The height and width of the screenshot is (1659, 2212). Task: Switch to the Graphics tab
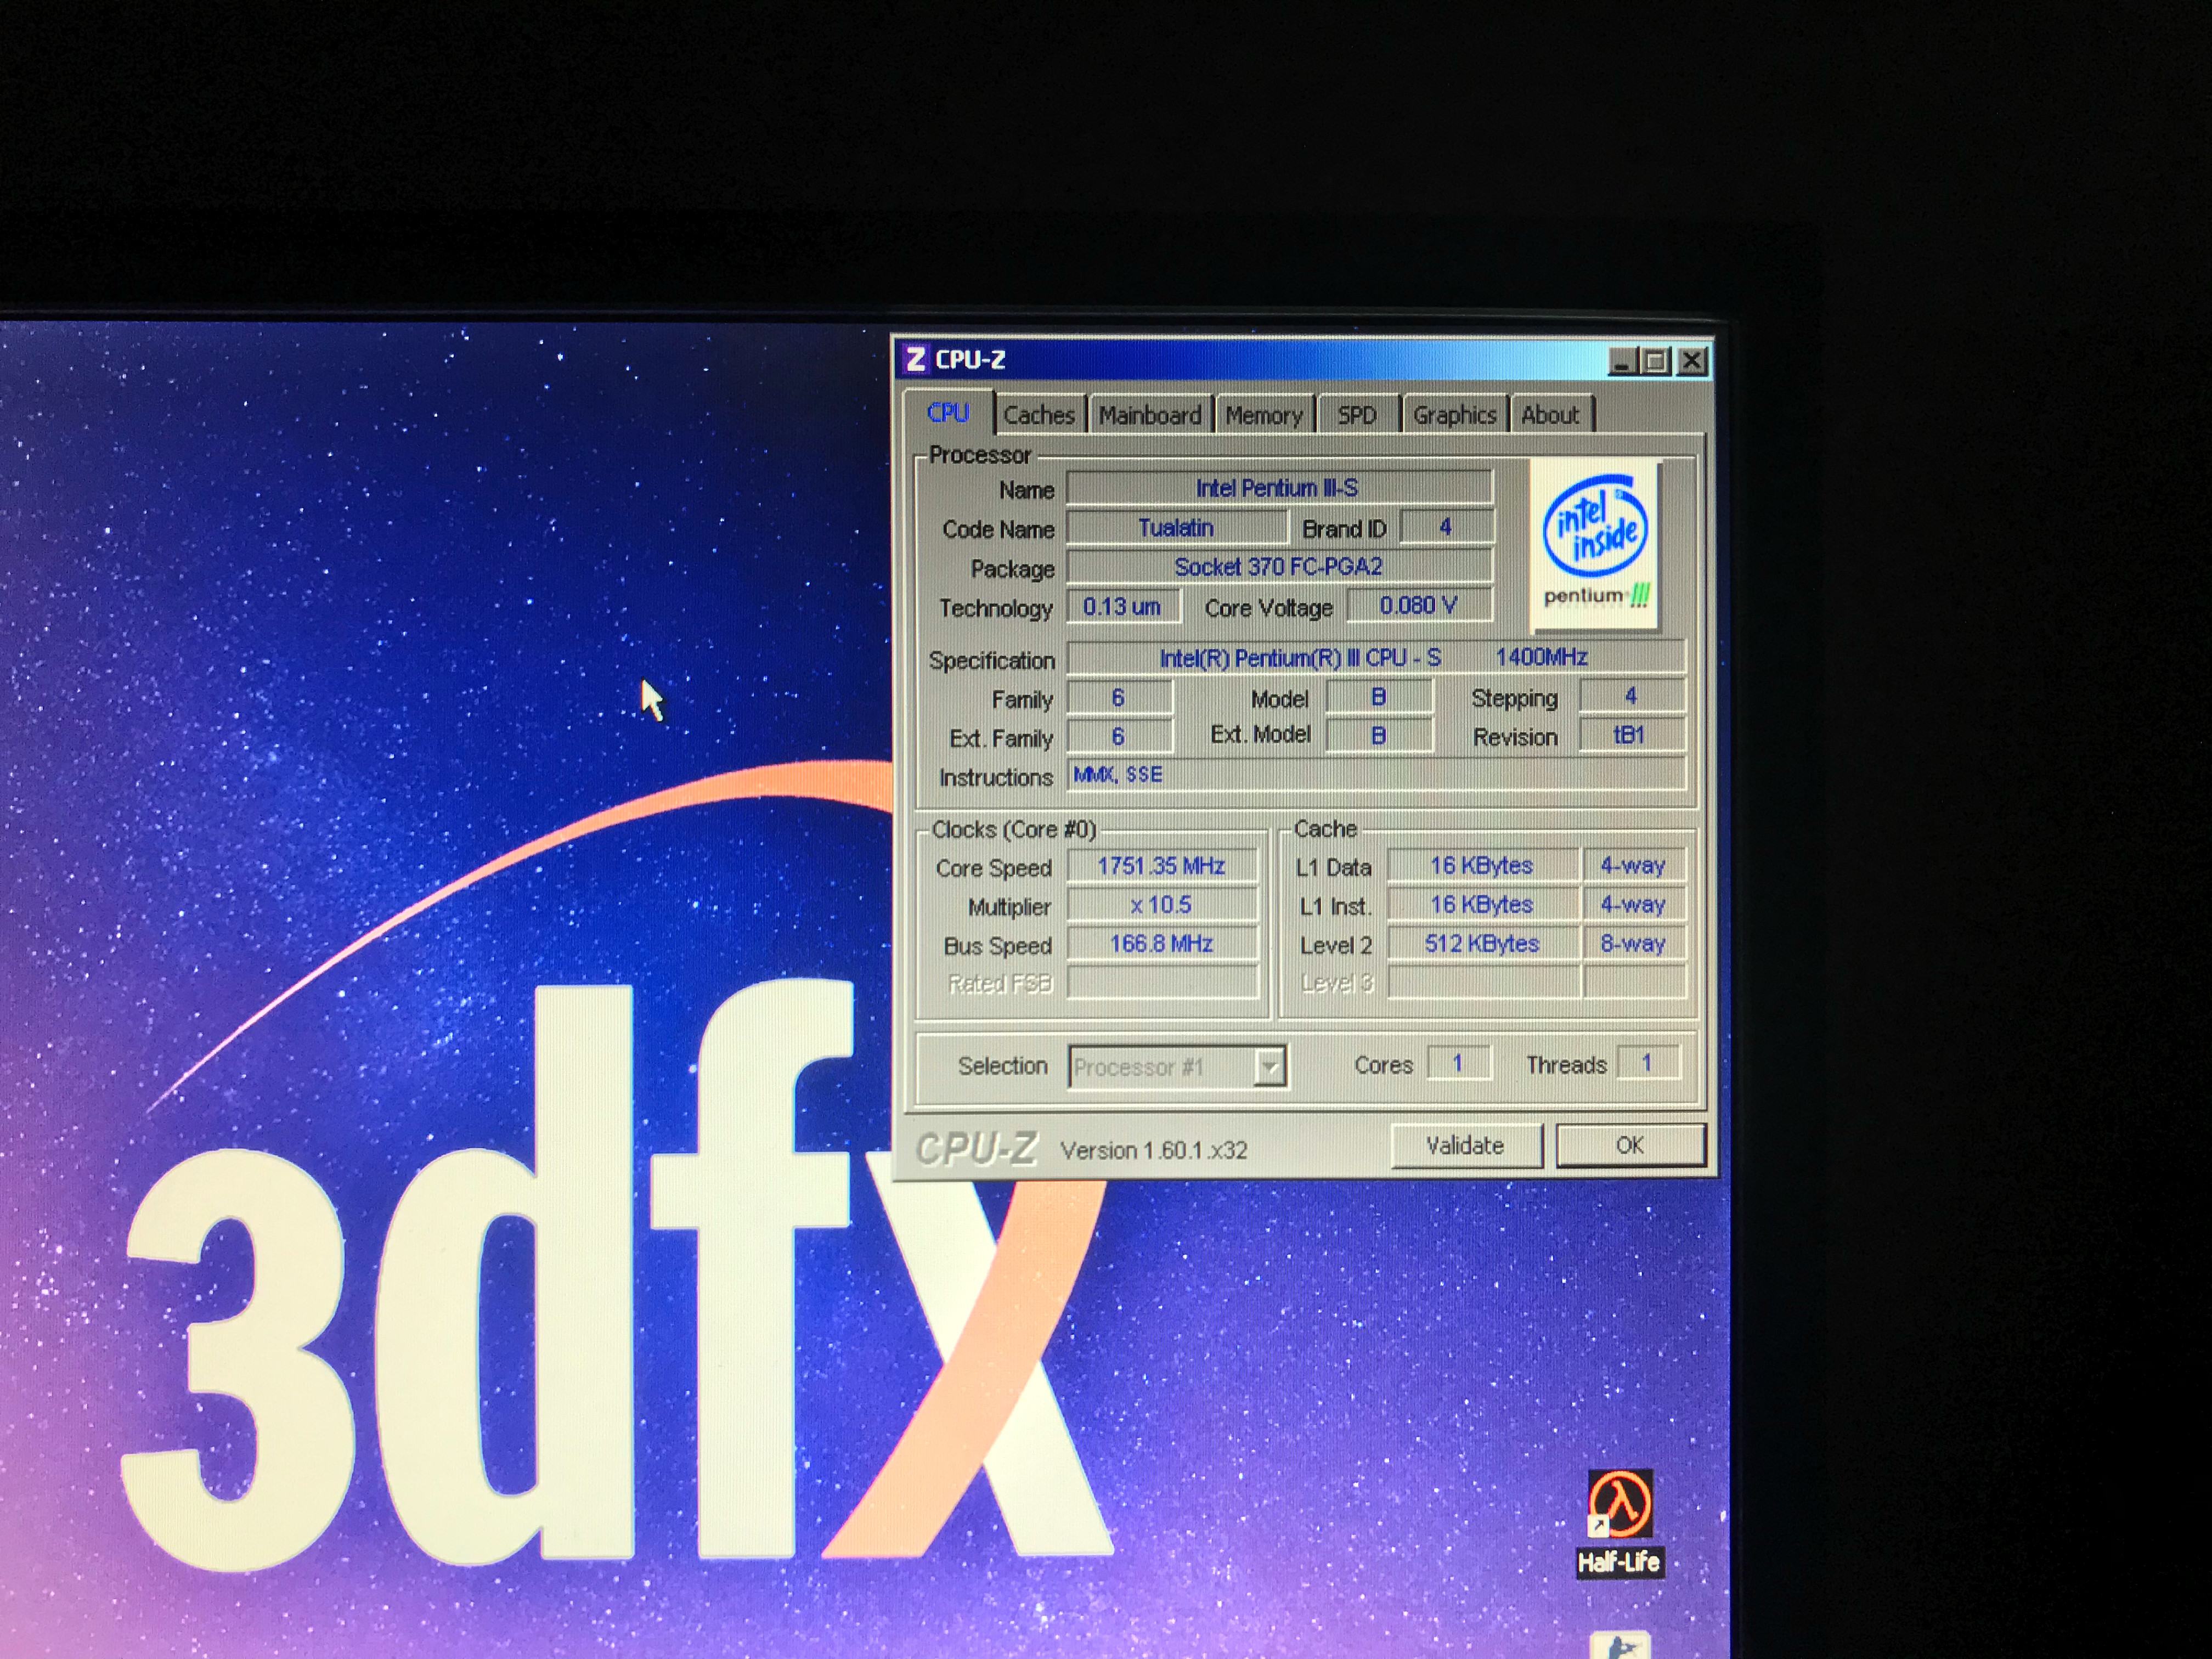tap(1454, 415)
